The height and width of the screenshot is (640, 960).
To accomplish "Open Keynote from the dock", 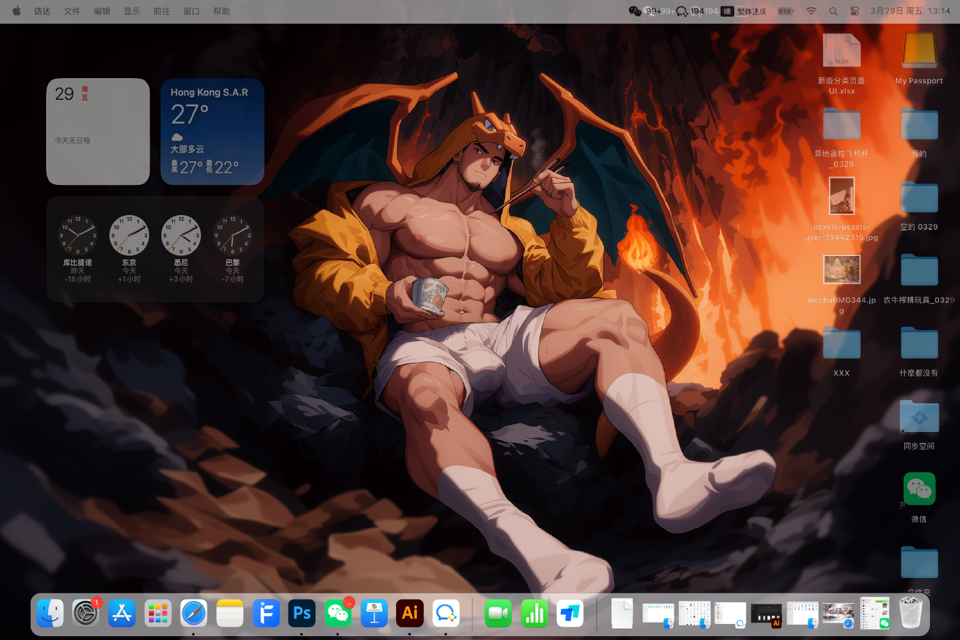I will (374, 613).
